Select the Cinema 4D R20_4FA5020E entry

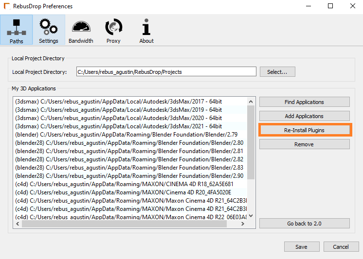point(130,192)
